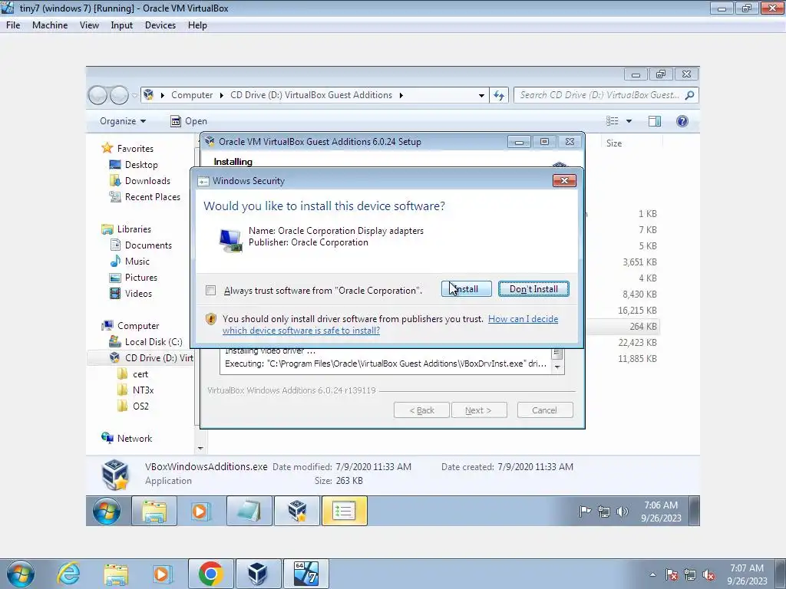The image size is (786, 589).
Task: Click Install in Windows Security dialog
Action: click(x=466, y=289)
